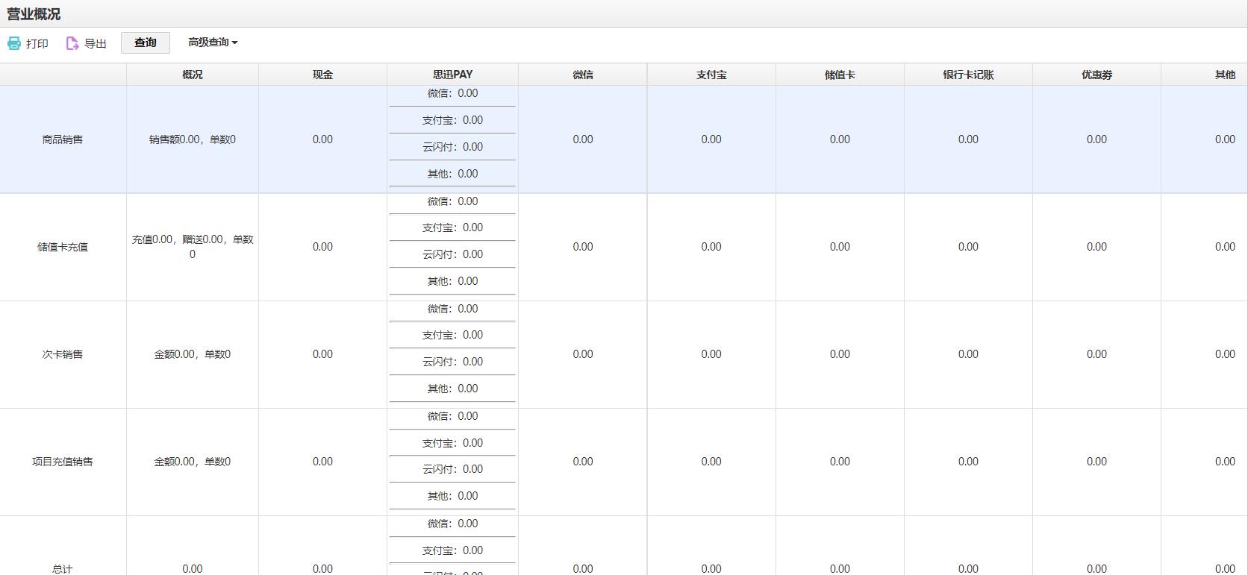The height and width of the screenshot is (575, 1248).
Task: Select the 次卡销售 row label
Action: (x=63, y=354)
